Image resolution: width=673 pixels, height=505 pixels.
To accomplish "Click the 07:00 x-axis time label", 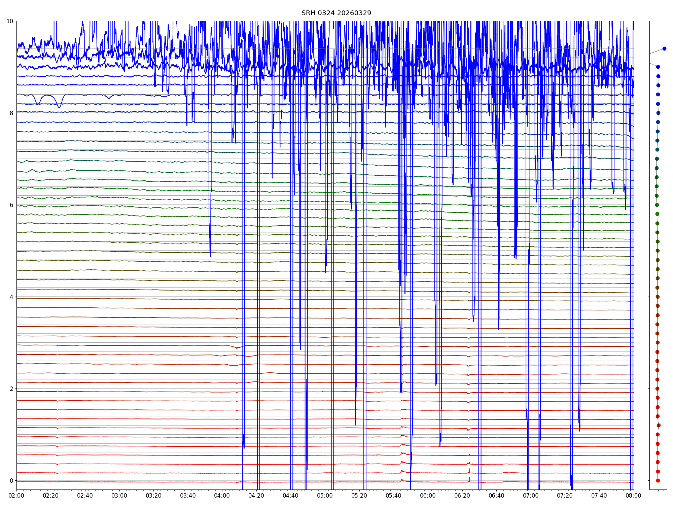I will (531, 496).
